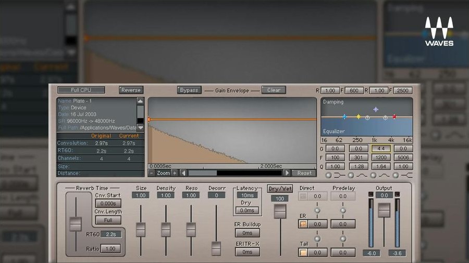This screenshot has height=263, width=469.
Task: Click the Reverse button
Action: 131,90
